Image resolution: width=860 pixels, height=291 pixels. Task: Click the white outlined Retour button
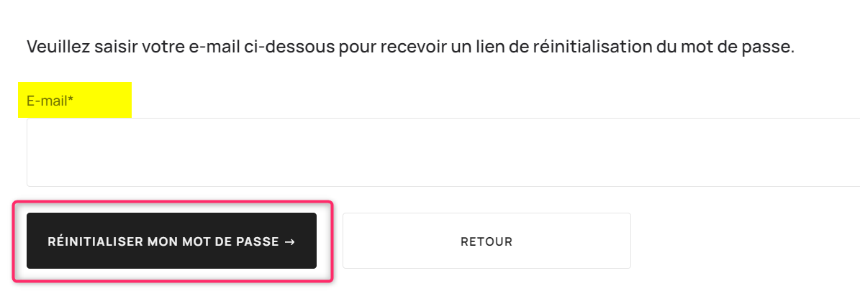486,241
